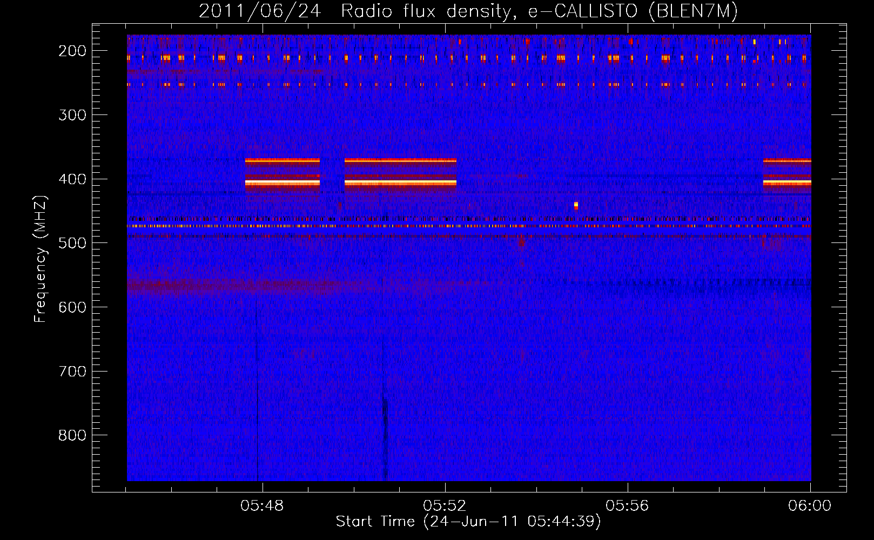874x540 pixels.
Task: Click the 'Frequency (MHZ)' y-axis label
Action: coord(41,259)
